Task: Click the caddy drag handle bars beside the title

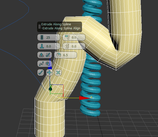Action: coord(40,27)
